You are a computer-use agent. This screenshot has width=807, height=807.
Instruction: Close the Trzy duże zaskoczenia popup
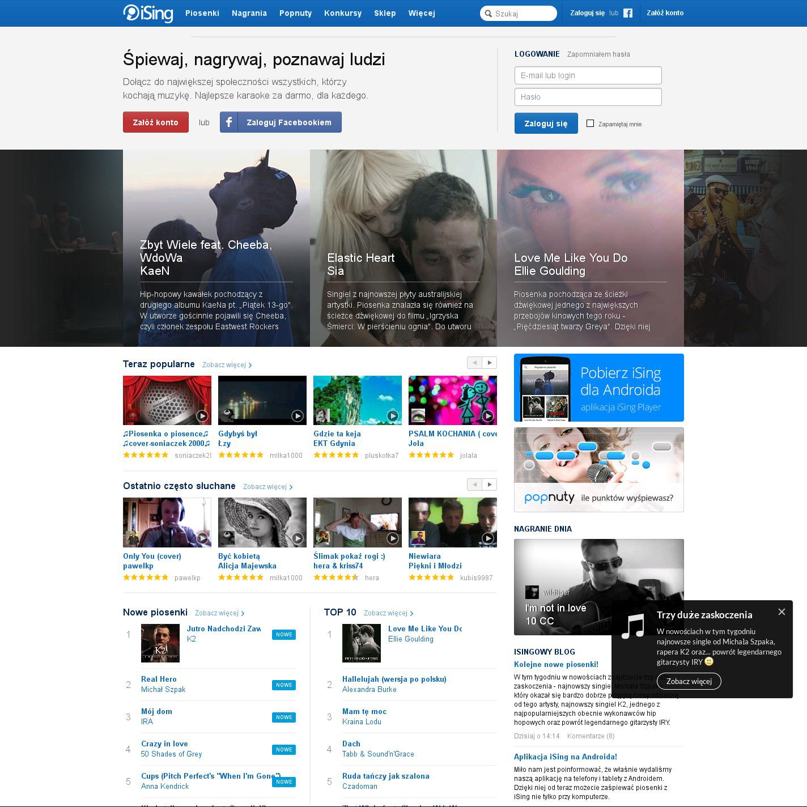(781, 611)
